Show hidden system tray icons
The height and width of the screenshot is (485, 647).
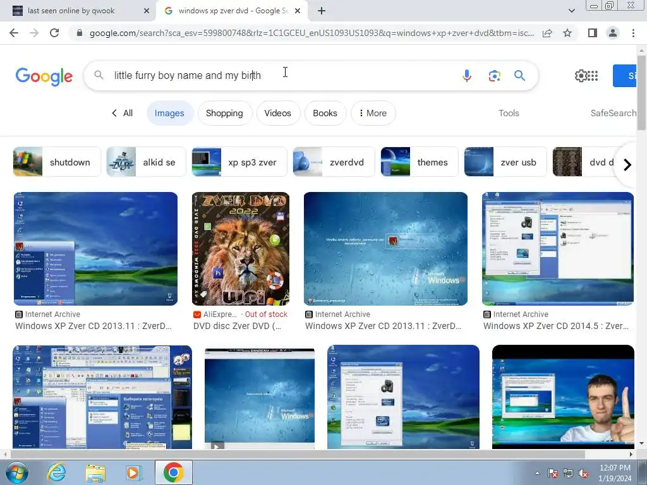(537, 473)
